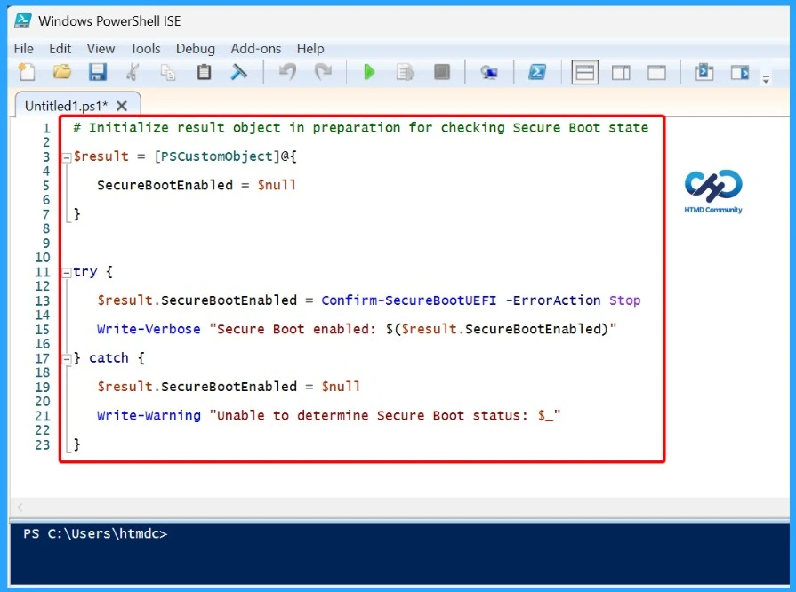The image size is (796, 592).
Task: Open the toolbar overflow dropdown arrow
Action: pyautogui.click(x=767, y=80)
